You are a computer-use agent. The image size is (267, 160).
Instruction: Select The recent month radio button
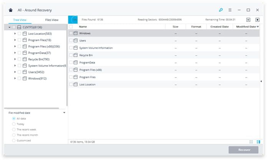coord(14,135)
